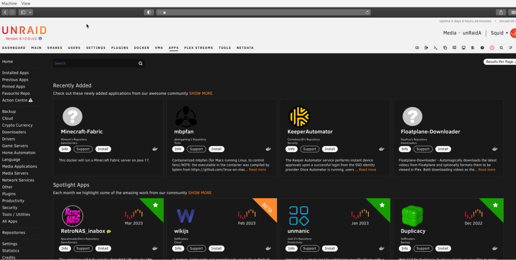
Task: Open the VMS tab
Action: pyautogui.click(x=159, y=48)
